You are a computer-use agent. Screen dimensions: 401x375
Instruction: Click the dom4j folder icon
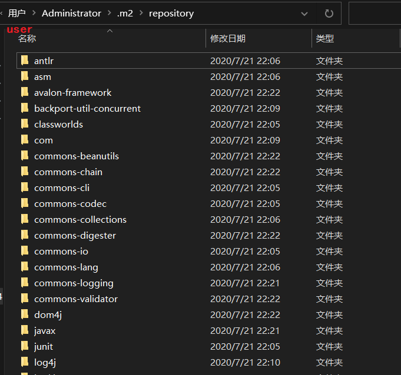(x=25, y=314)
